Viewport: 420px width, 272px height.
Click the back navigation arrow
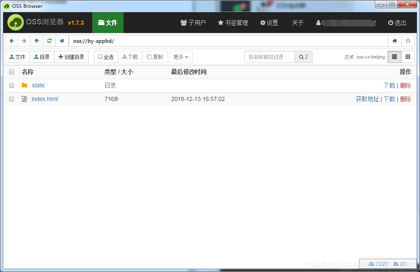[x=12, y=41]
